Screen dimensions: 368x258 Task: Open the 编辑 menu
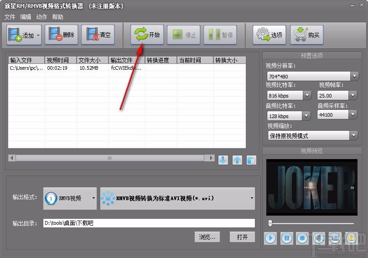click(26, 17)
